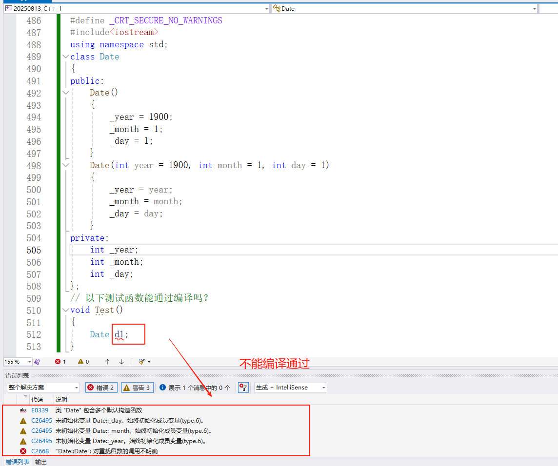Open the 生成 + IntelliSense source dropdown
This screenshot has width=558, height=466.
[290, 388]
